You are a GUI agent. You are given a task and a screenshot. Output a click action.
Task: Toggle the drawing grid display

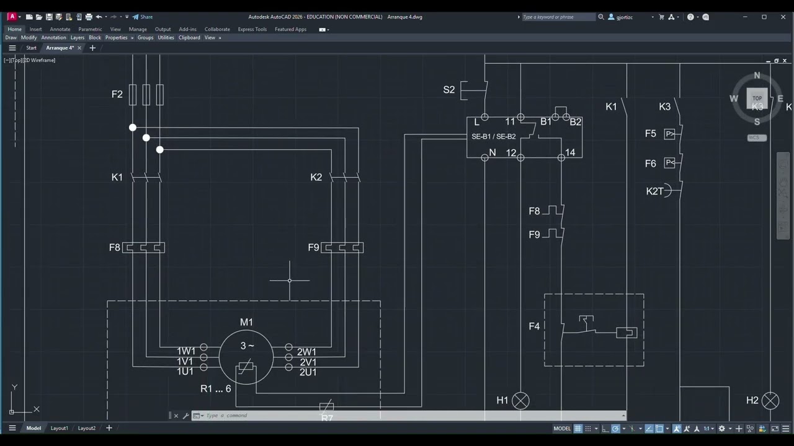(x=578, y=429)
